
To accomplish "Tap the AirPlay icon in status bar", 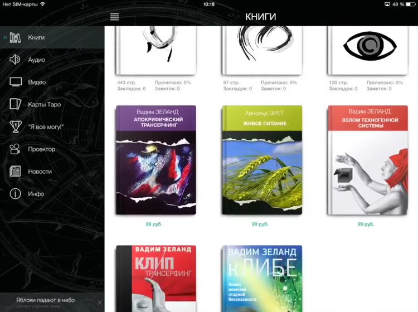I will [x=387, y=4].
